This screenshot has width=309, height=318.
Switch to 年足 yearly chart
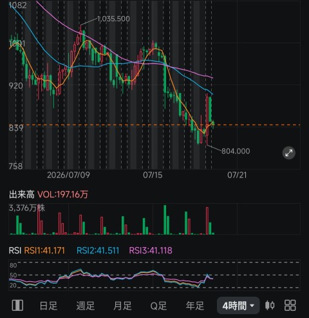(195, 306)
